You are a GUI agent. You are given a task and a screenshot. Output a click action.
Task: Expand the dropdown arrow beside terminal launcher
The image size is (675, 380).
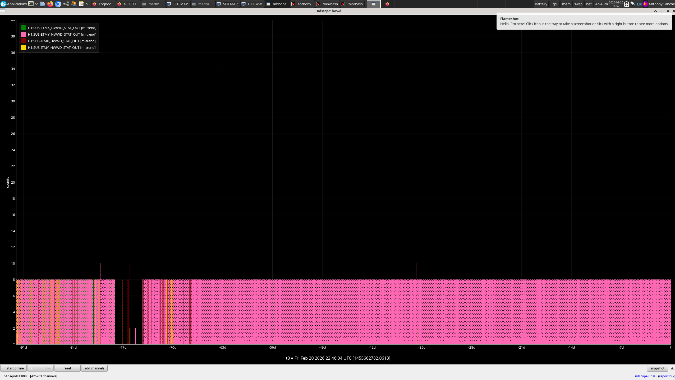coord(36,4)
